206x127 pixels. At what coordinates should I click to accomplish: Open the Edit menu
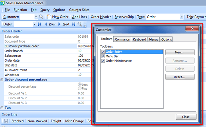coord(34,10)
